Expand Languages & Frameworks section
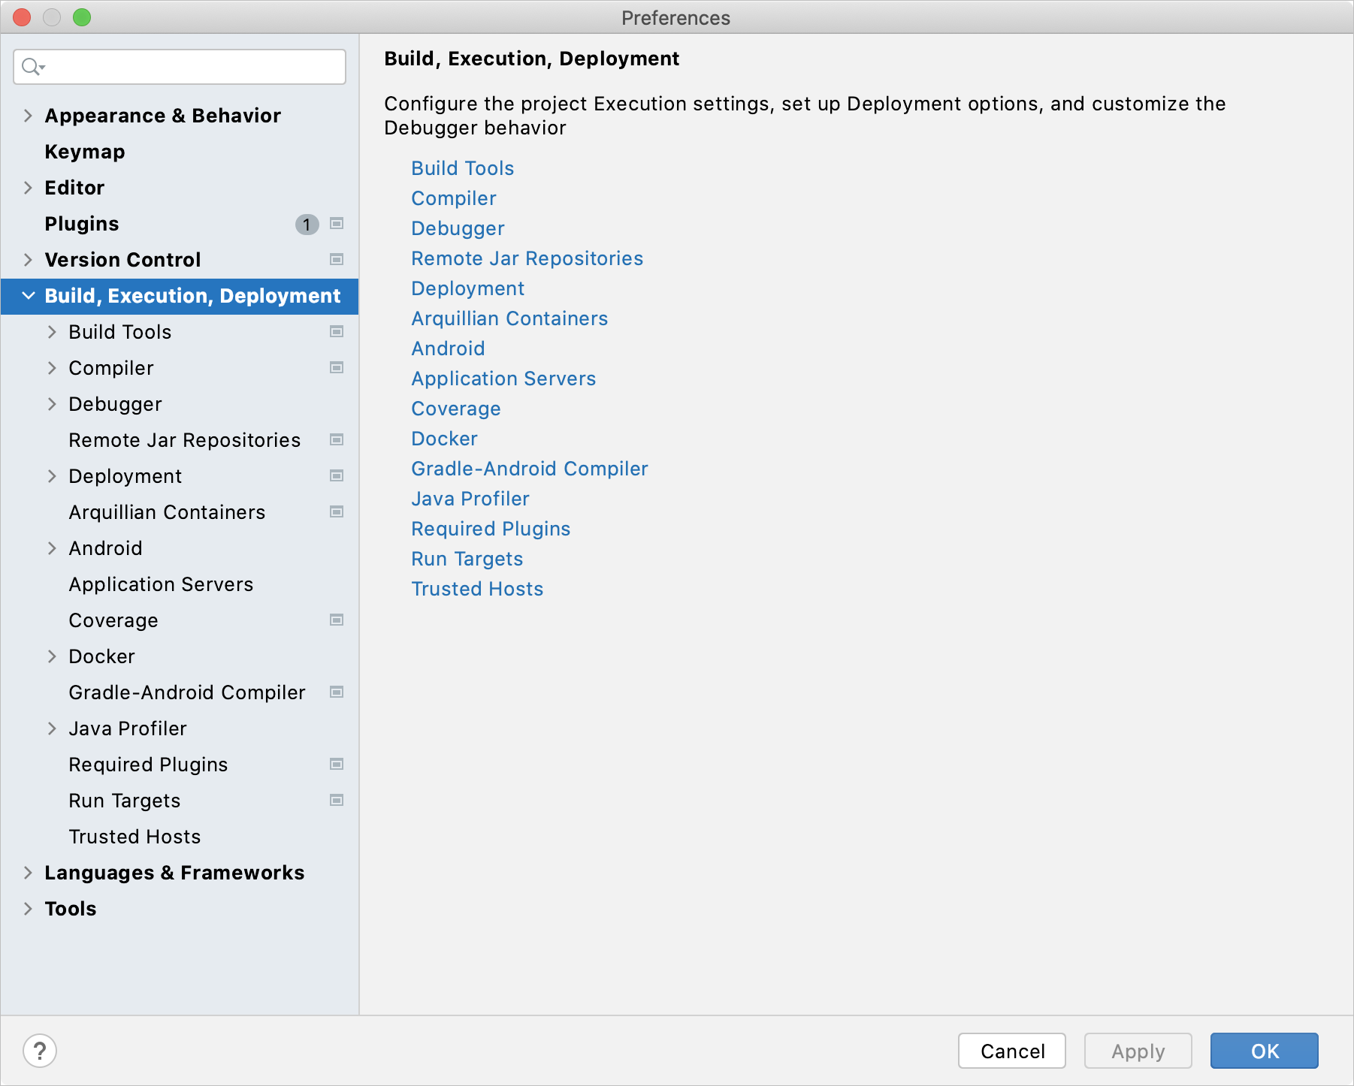 (28, 873)
